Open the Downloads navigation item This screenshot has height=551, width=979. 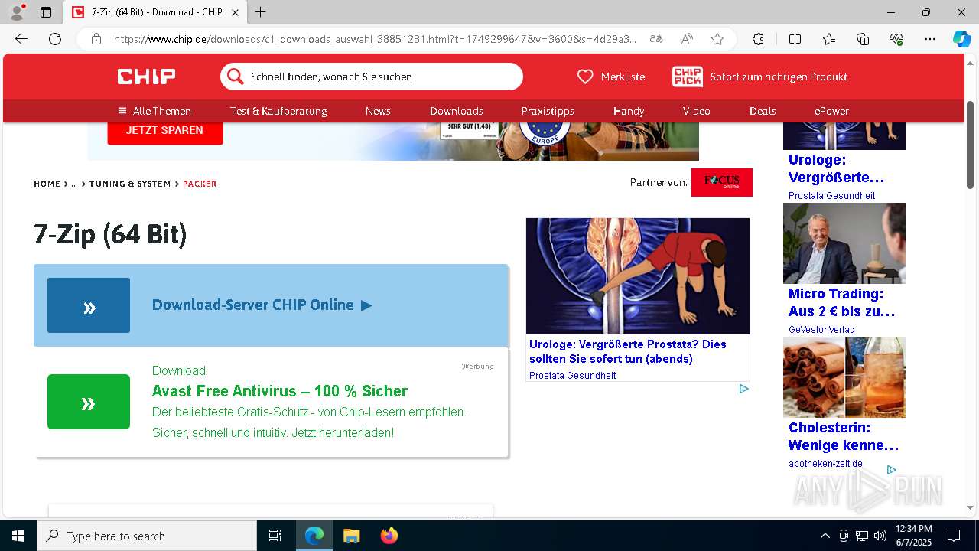pyautogui.click(x=457, y=111)
